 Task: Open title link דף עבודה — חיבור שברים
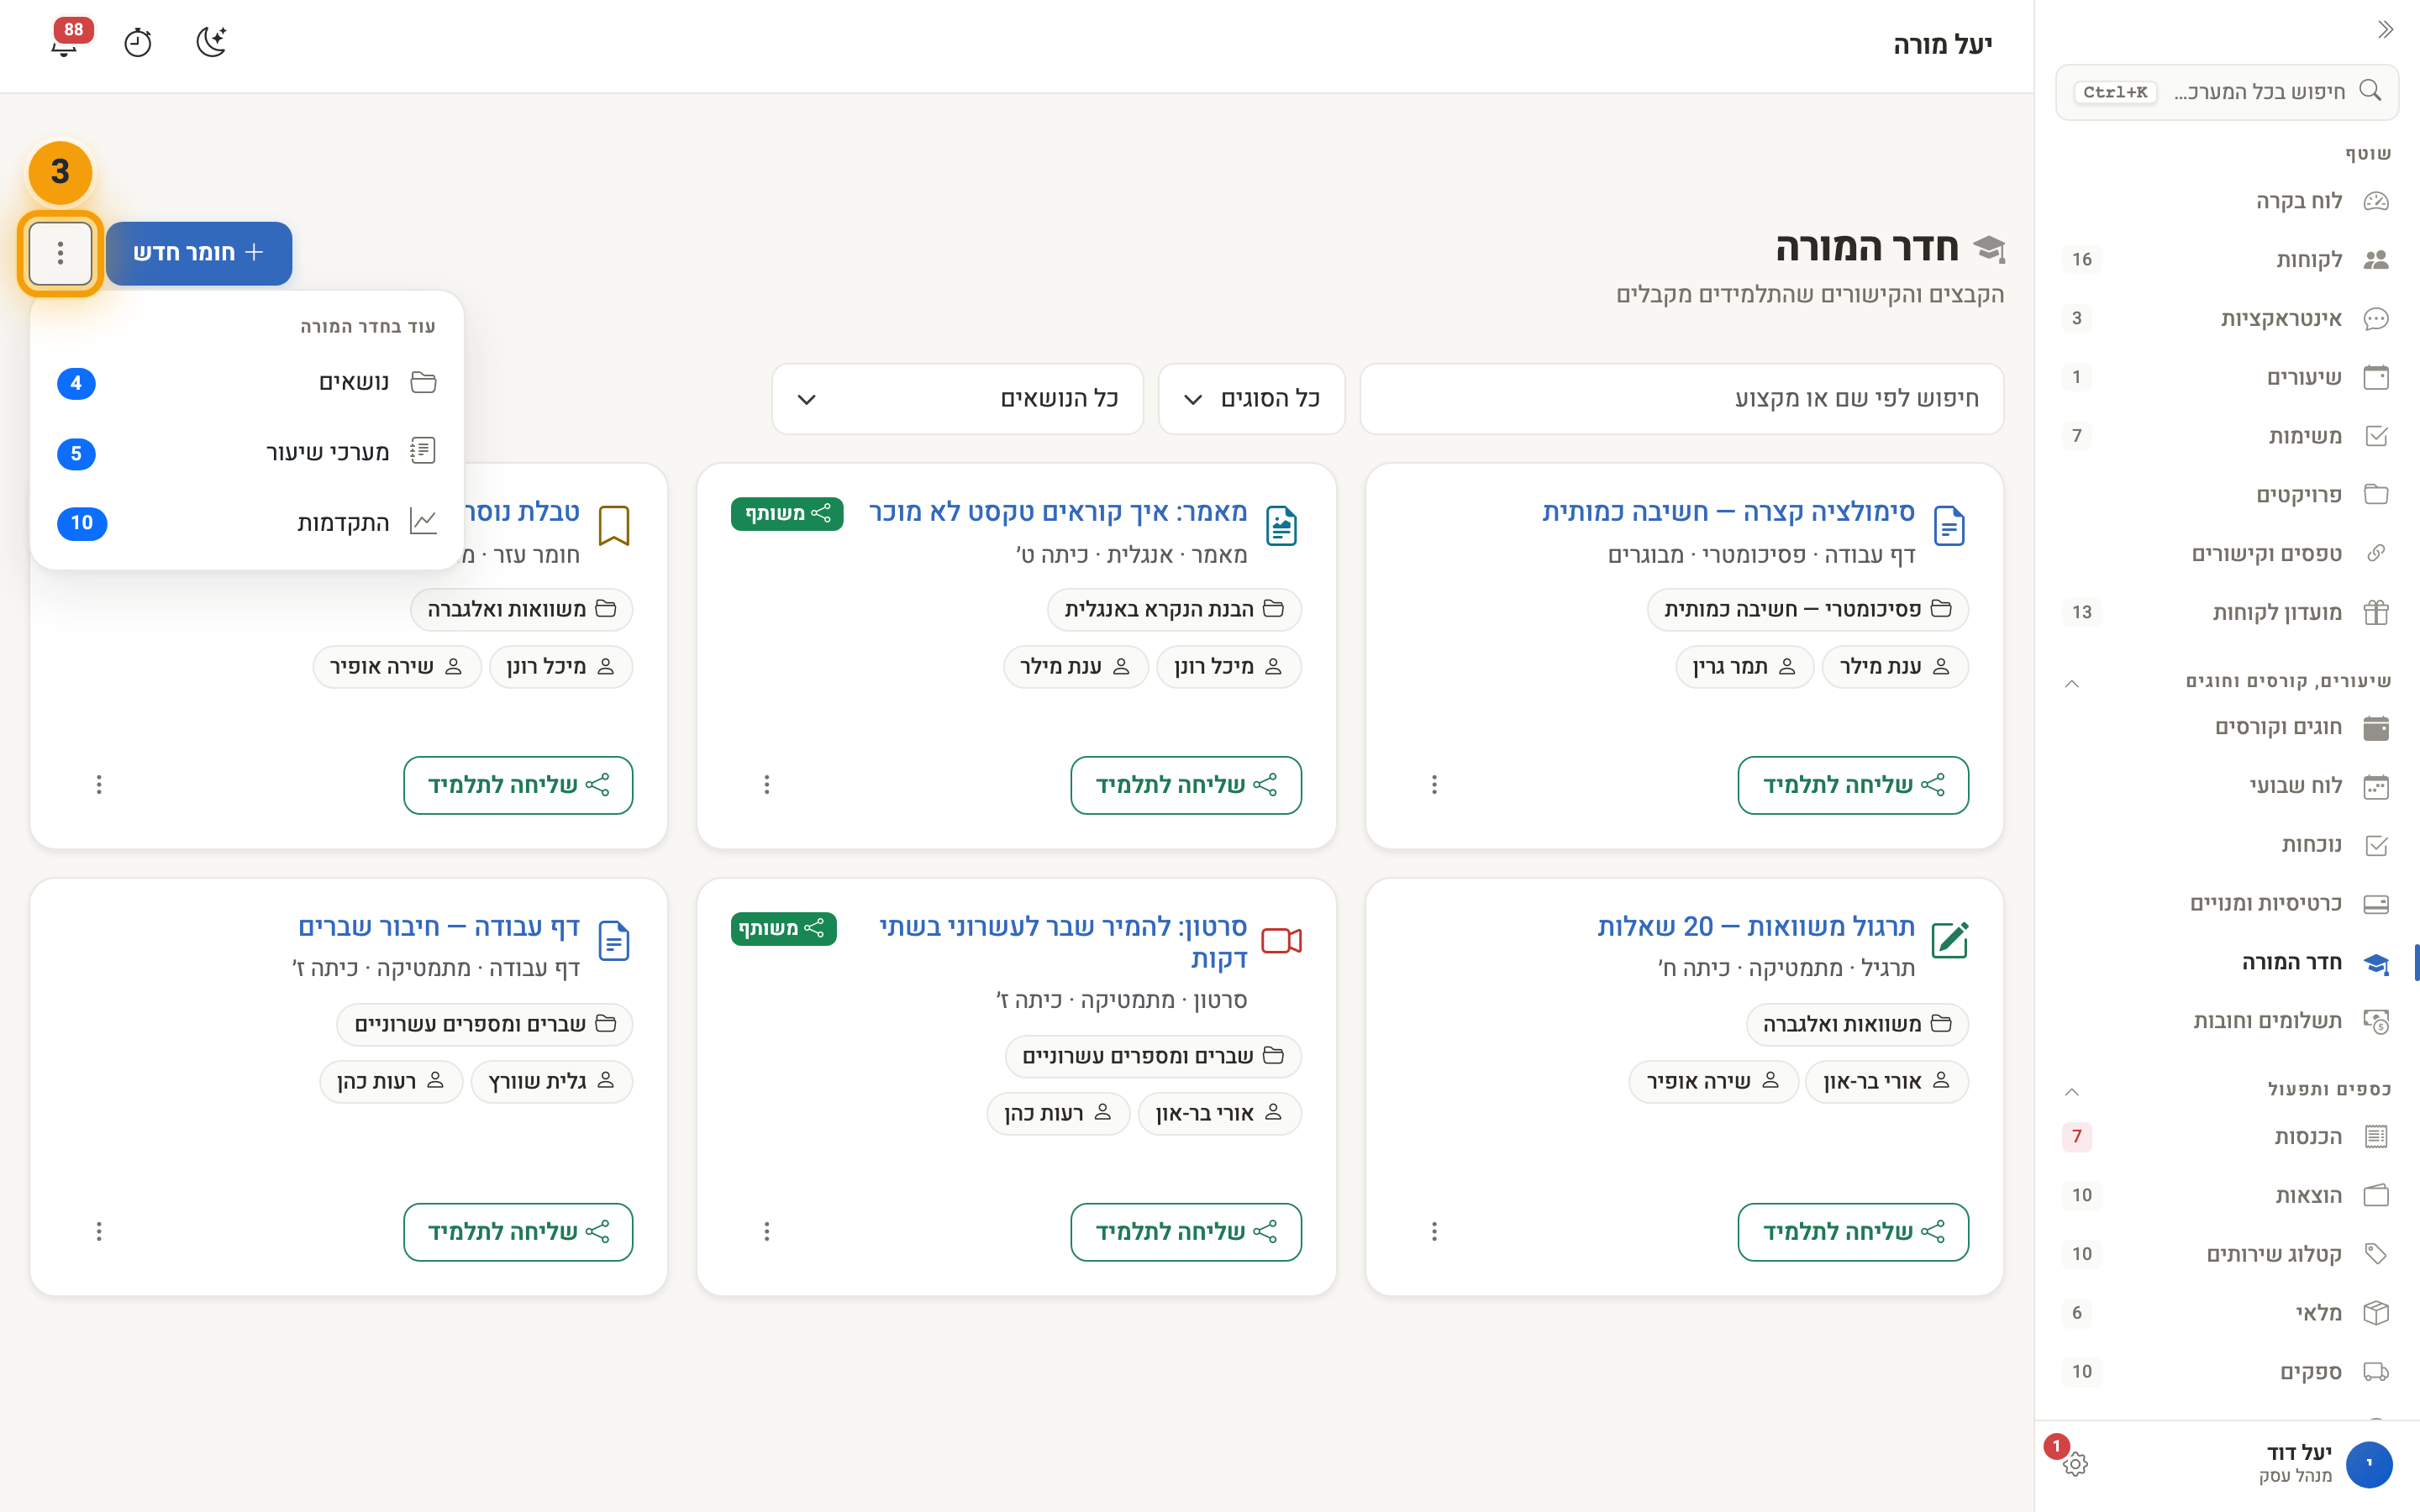[x=439, y=927]
